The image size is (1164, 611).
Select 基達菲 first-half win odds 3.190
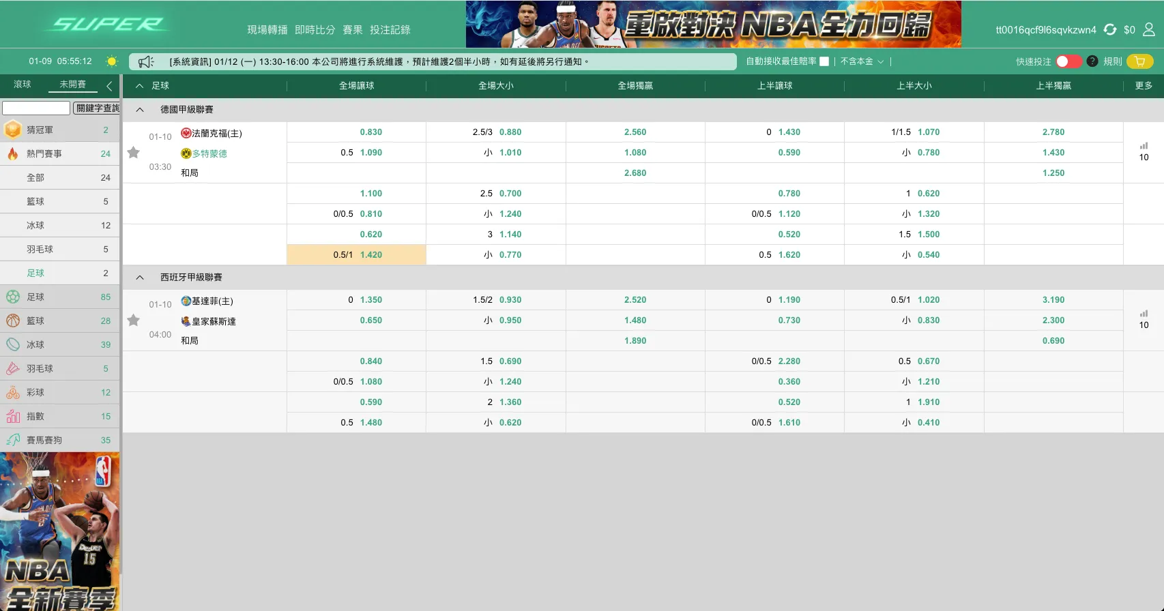pos(1053,300)
